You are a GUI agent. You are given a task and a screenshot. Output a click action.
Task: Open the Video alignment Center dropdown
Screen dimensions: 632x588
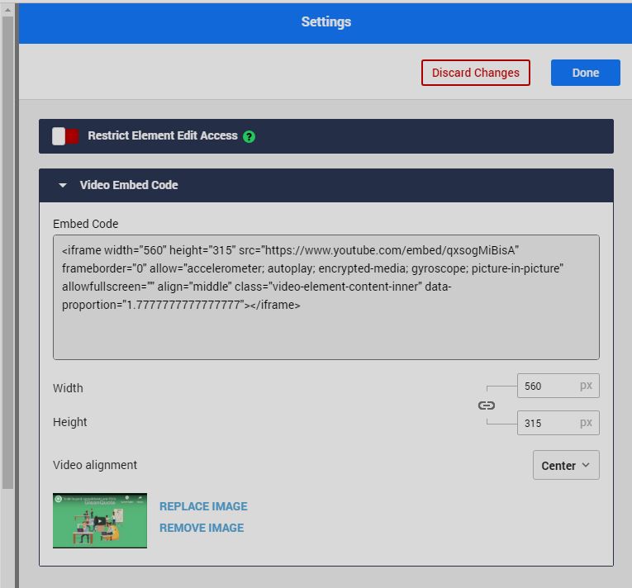566,465
